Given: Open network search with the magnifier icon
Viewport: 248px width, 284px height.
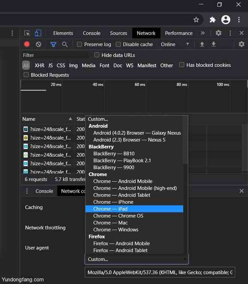Looking at the screenshot, I should (x=64, y=44).
